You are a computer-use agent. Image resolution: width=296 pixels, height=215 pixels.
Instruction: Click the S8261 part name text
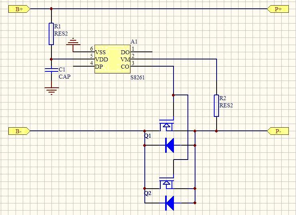click(138, 77)
